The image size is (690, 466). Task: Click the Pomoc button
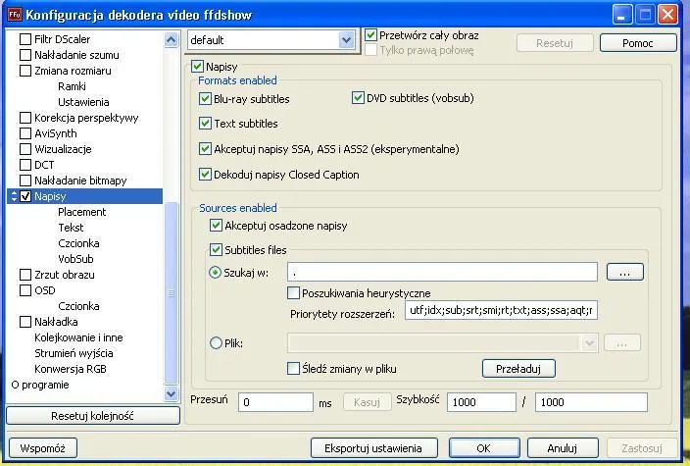point(637,43)
